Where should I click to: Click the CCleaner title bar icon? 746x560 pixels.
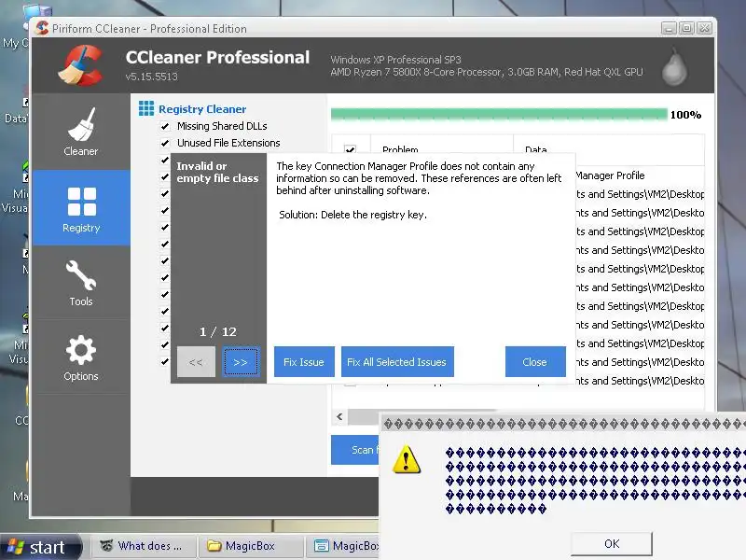point(42,28)
